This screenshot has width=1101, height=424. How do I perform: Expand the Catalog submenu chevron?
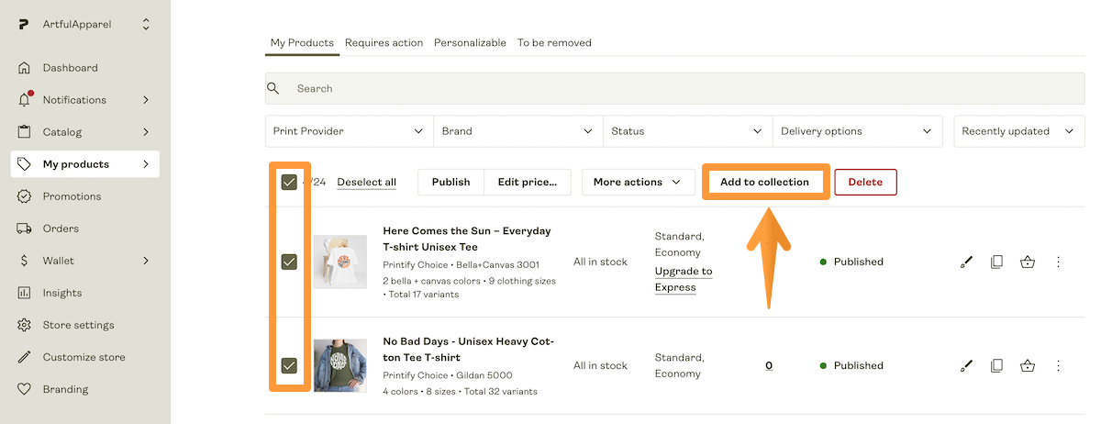(x=146, y=132)
